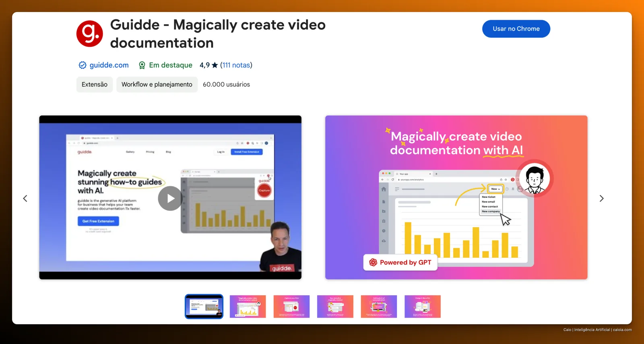Click the red Guidde logo icon
The width and height of the screenshot is (644, 344).
point(90,33)
